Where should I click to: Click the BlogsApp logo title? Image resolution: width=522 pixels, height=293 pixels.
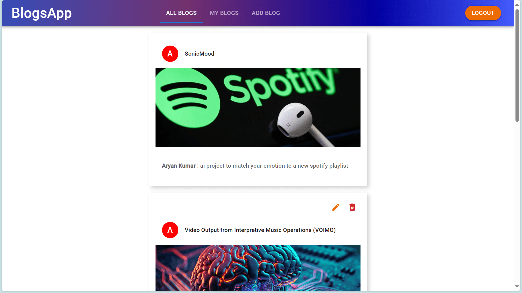click(42, 13)
